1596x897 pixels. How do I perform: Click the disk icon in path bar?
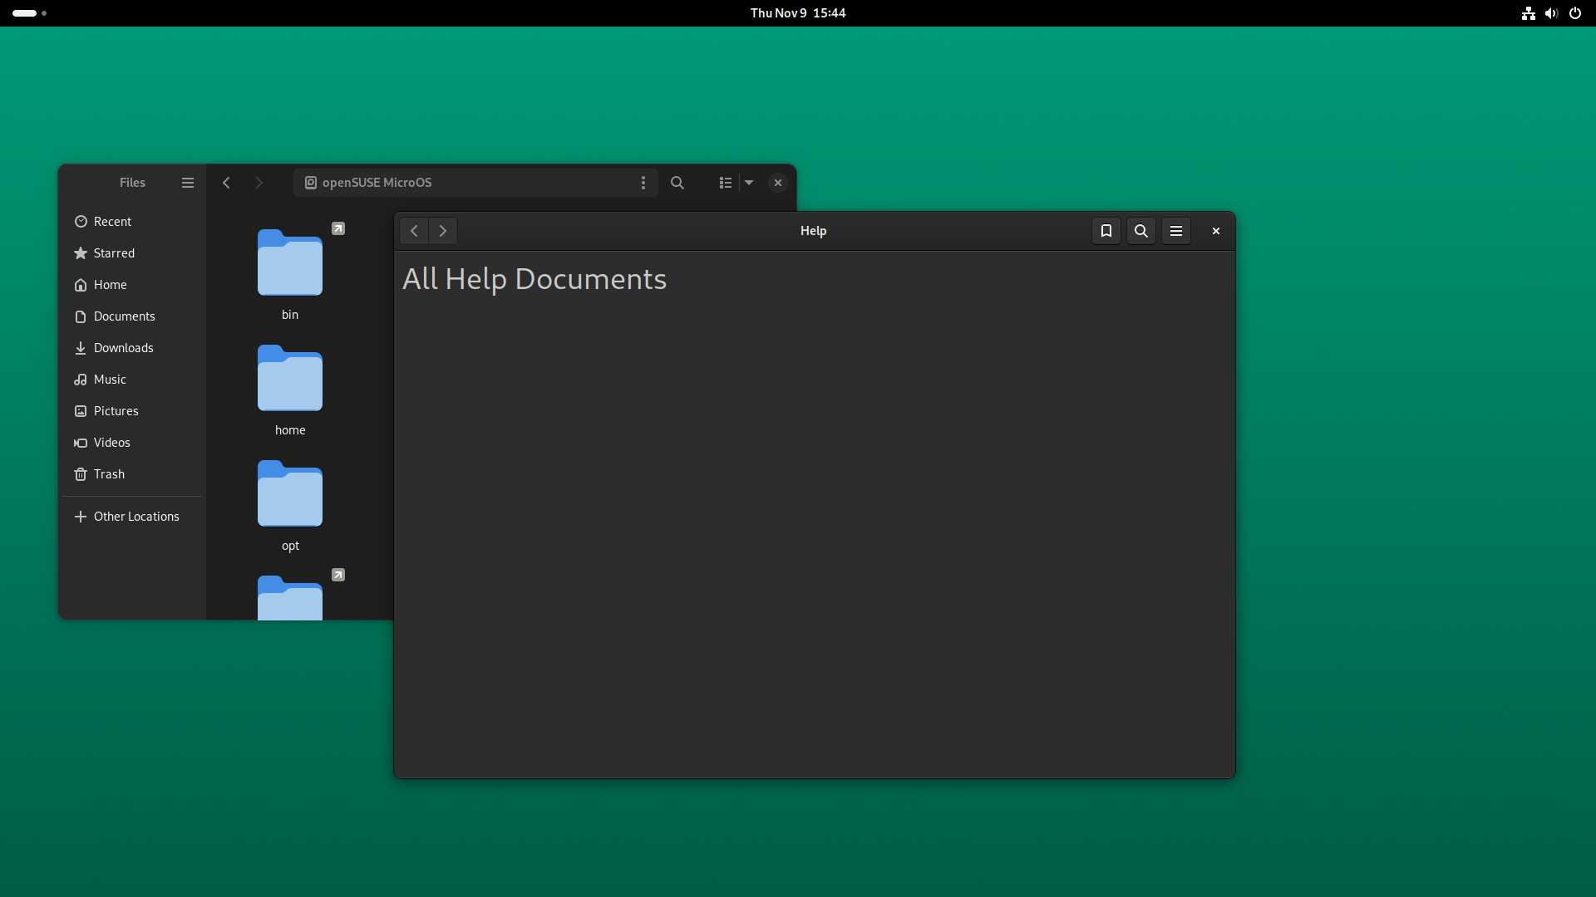click(311, 183)
